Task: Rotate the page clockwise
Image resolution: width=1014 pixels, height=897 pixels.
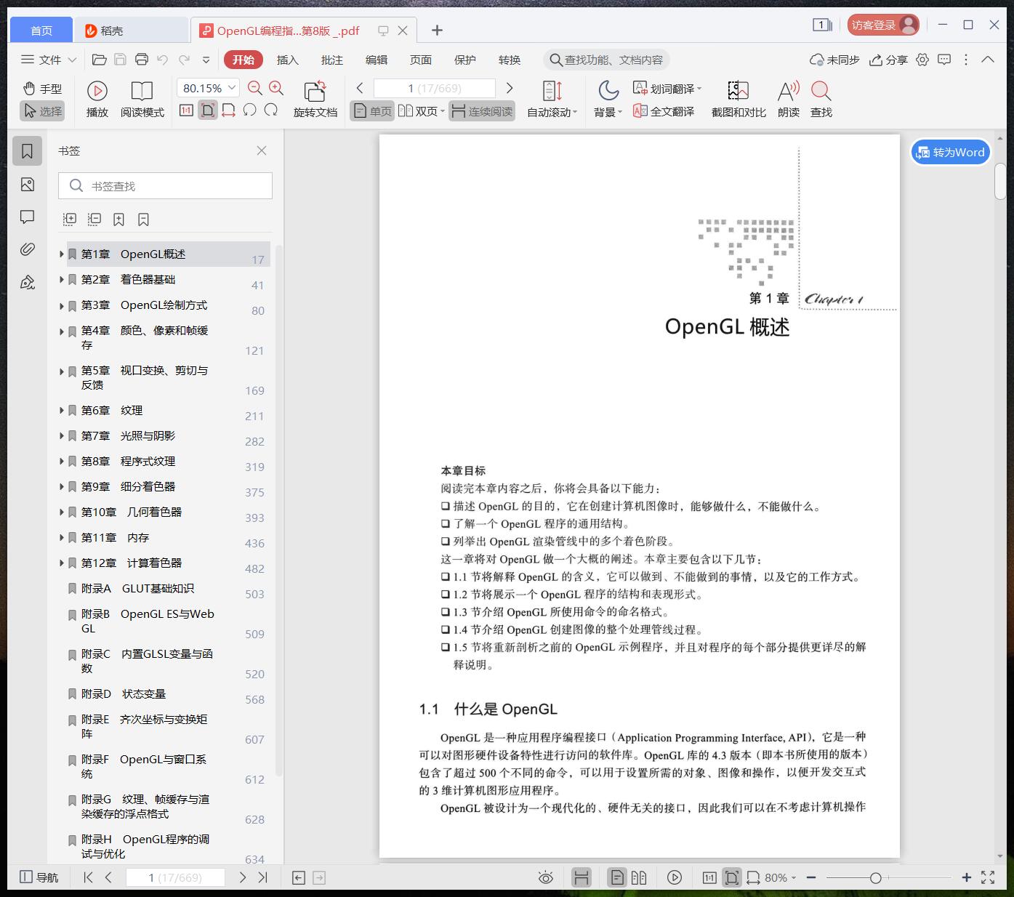Action: (x=271, y=110)
